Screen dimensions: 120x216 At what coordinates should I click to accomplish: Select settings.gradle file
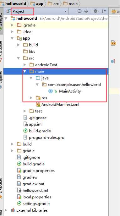point(36,204)
